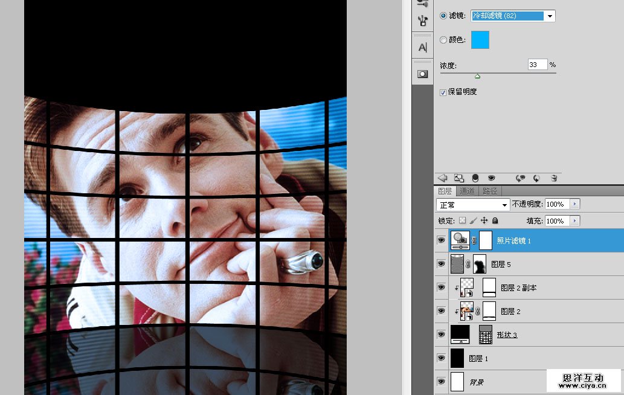Image resolution: width=624 pixels, height=395 pixels.
Task: Enable lock image pixels brush icon
Action: tap(473, 220)
